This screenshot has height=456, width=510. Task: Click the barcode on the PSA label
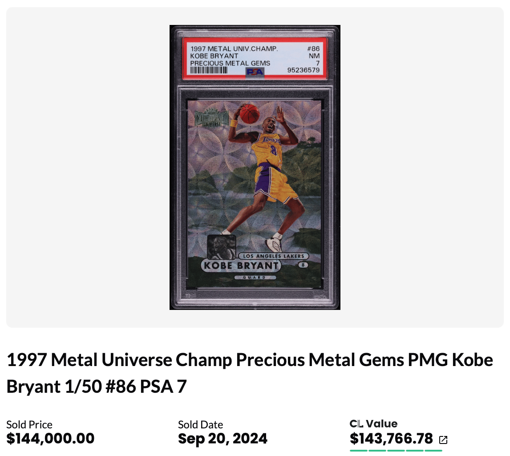click(208, 70)
